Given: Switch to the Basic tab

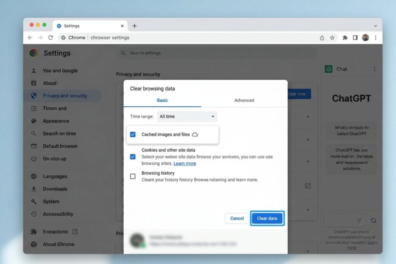Looking at the screenshot, I should pos(162,100).
